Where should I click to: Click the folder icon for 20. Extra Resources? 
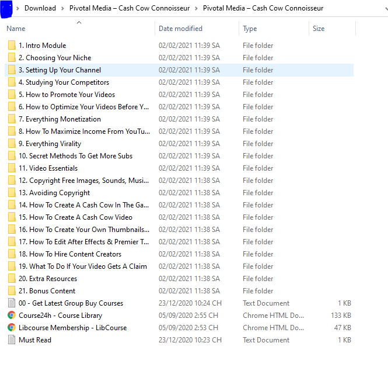point(12,278)
